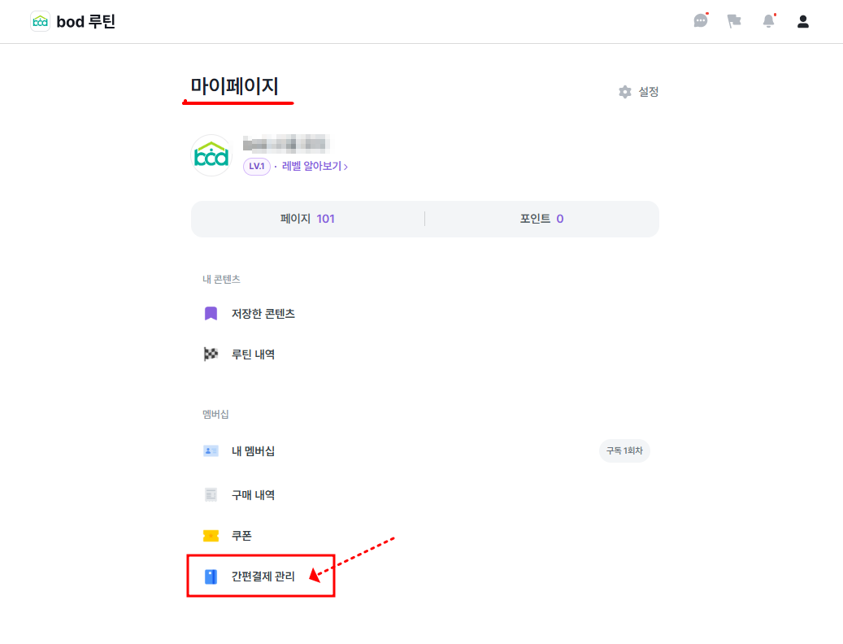This screenshot has width=843, height=644.
Task: Click the yellow 쿠폰 ticket icon
Action: click(211, 536)
